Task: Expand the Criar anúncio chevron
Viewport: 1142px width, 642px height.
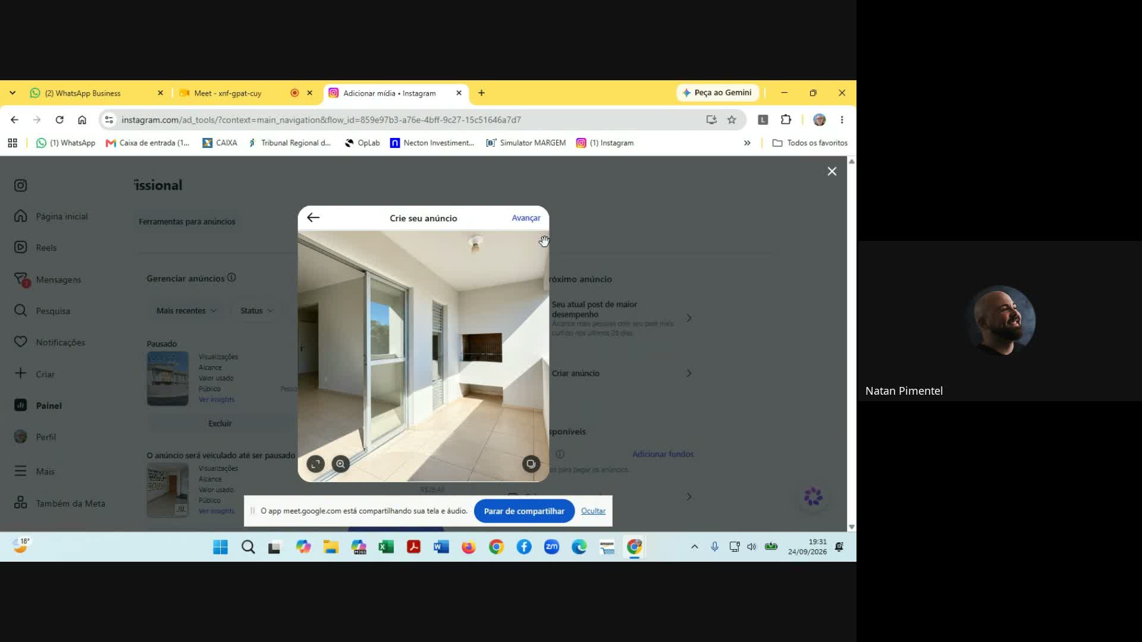Action: pos(689,373)
